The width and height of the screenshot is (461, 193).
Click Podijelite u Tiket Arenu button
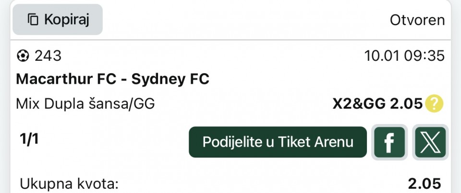tap(278, 142)
